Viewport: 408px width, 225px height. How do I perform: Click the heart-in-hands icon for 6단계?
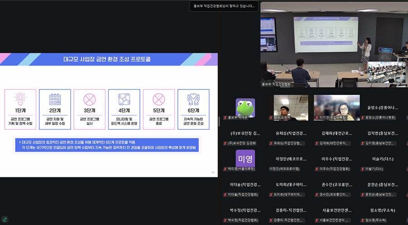(194, 99)
